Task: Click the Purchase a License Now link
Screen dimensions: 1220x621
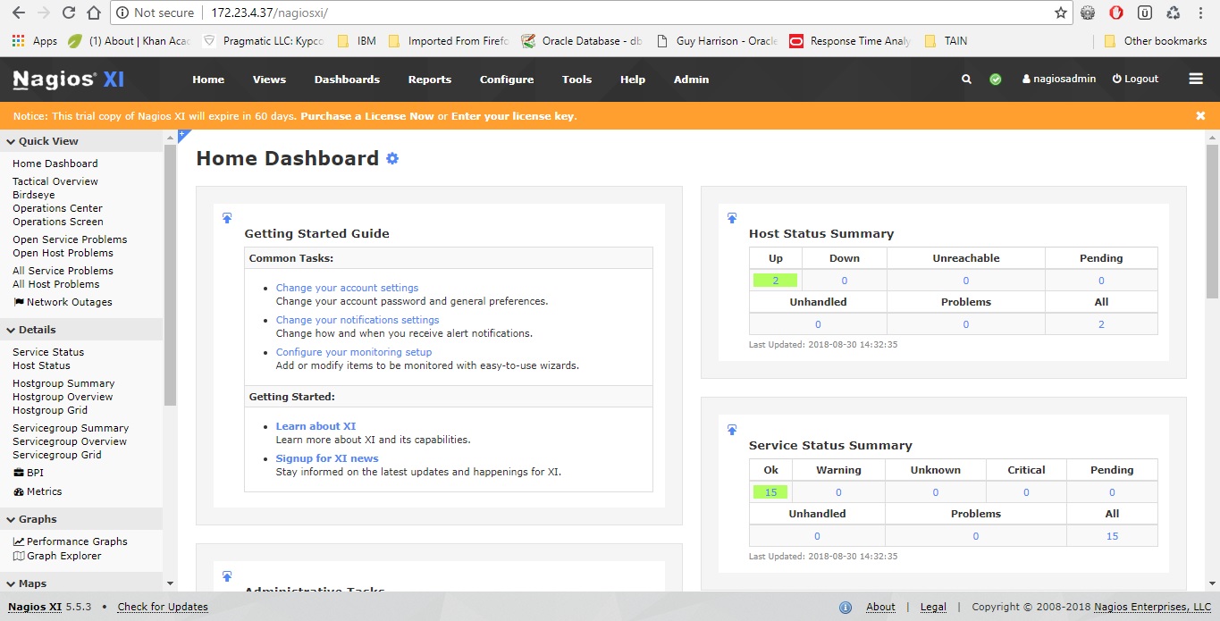Action: coord(367,116)
